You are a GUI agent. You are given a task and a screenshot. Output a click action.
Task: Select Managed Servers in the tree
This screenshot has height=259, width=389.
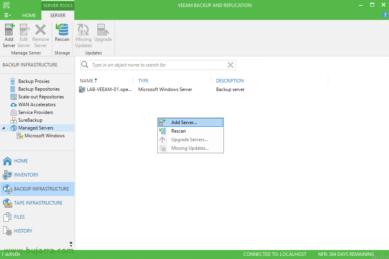[36, 128]
